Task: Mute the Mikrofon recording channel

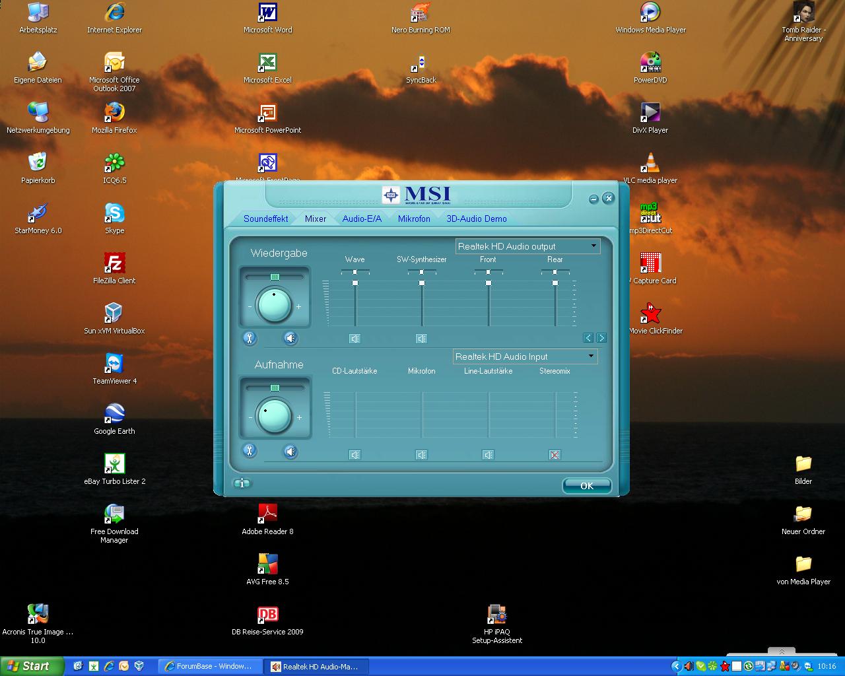Action: click(x=421, y=455)
